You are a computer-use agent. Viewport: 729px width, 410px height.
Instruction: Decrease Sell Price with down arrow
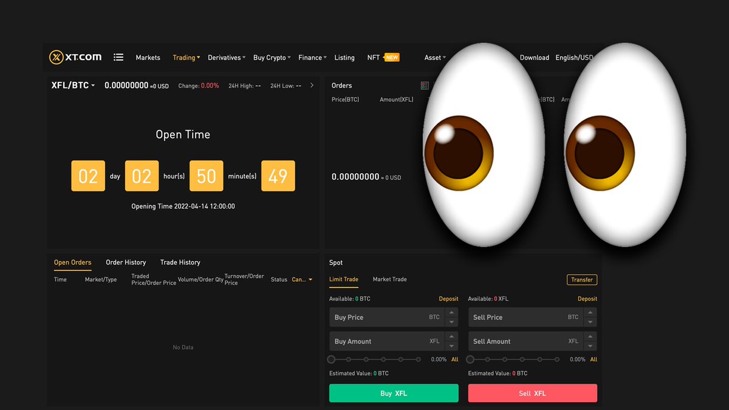[590, 322]
